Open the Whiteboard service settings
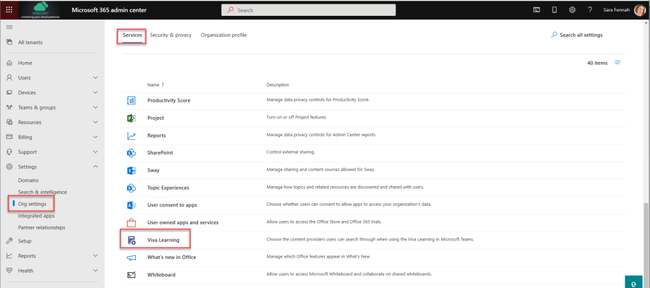650x288 pixels. coord(161,275)
